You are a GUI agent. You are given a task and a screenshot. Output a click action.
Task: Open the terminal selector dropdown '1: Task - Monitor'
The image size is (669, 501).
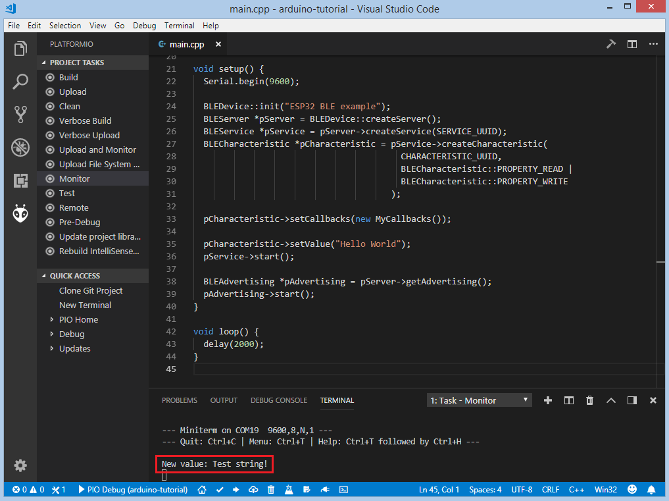tap(479, 400)
